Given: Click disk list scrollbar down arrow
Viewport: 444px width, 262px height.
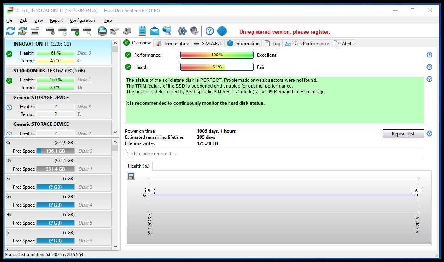Looking at the screenshot, I should click(x=115, y=132).
